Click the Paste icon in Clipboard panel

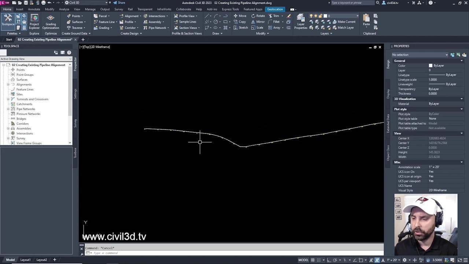(x=366, y=18)
